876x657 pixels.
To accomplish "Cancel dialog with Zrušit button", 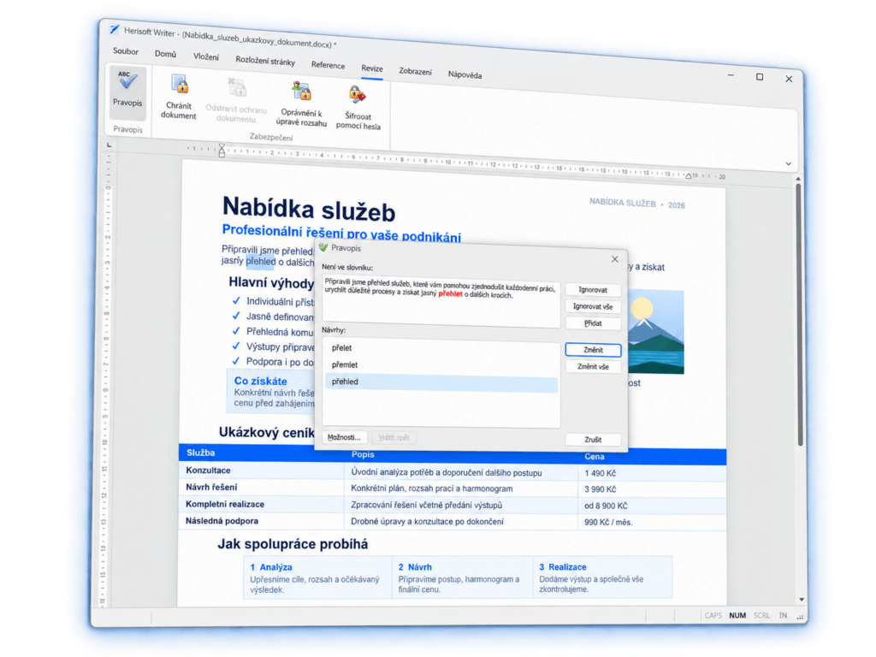I will (593, 440).
